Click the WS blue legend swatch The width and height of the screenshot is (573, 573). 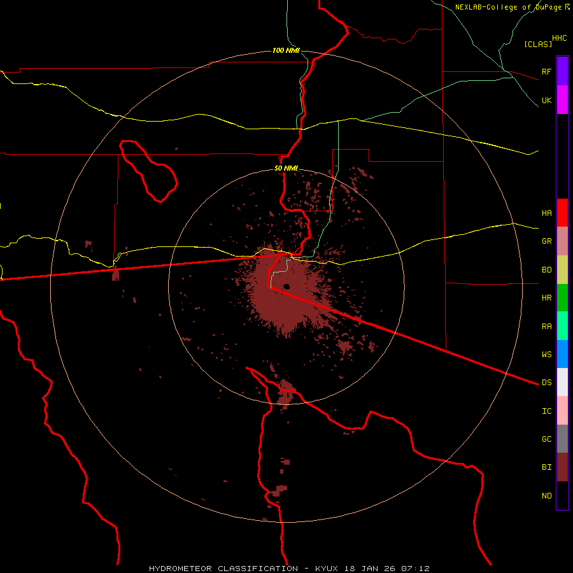pos(562,354)
